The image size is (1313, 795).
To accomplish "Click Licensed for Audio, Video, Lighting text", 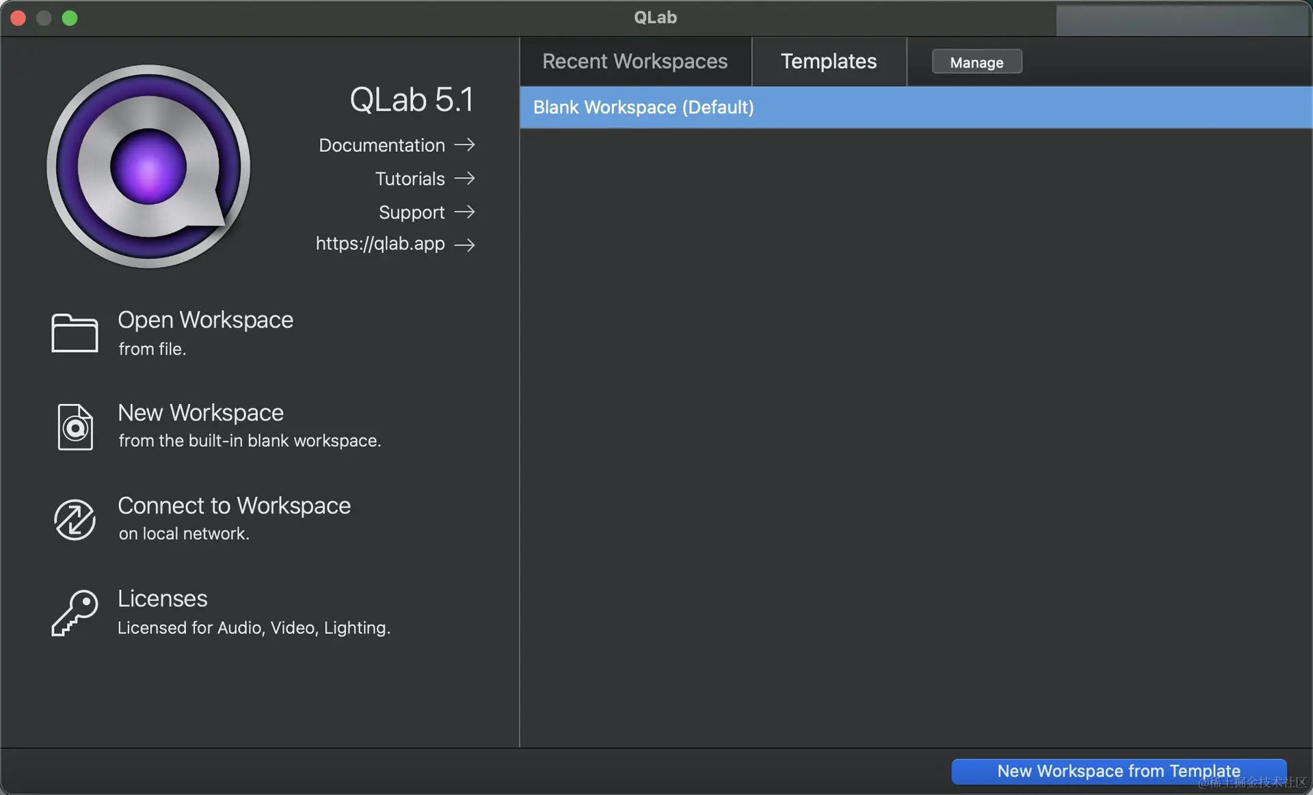I will [254, 628].
